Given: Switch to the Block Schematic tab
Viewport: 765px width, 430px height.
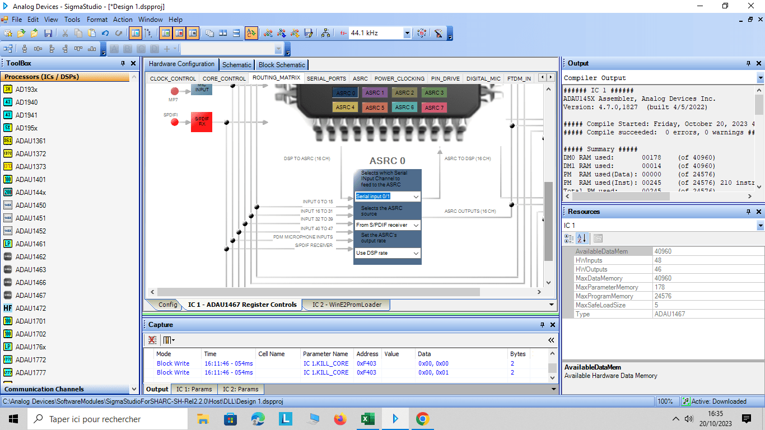Looking at the screenshot, I should [282, 65].
